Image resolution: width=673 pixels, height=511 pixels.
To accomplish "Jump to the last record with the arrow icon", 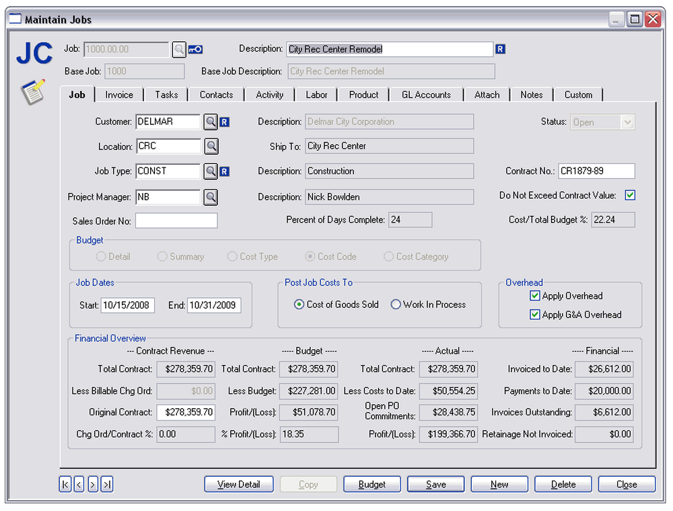I will [107, 484].
